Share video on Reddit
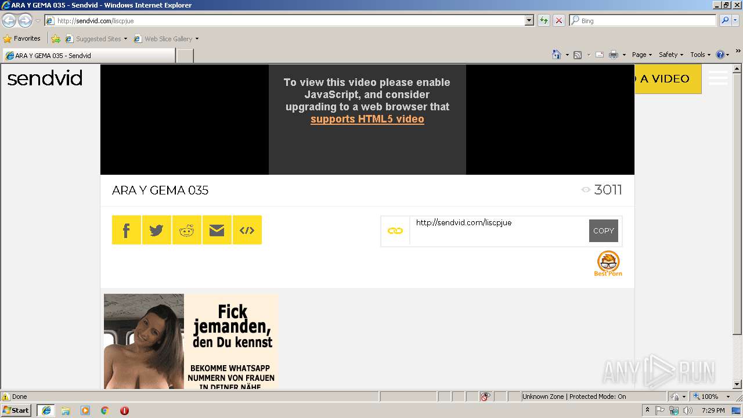The width and height of the screenshot is (743, 418). [187, 230]
